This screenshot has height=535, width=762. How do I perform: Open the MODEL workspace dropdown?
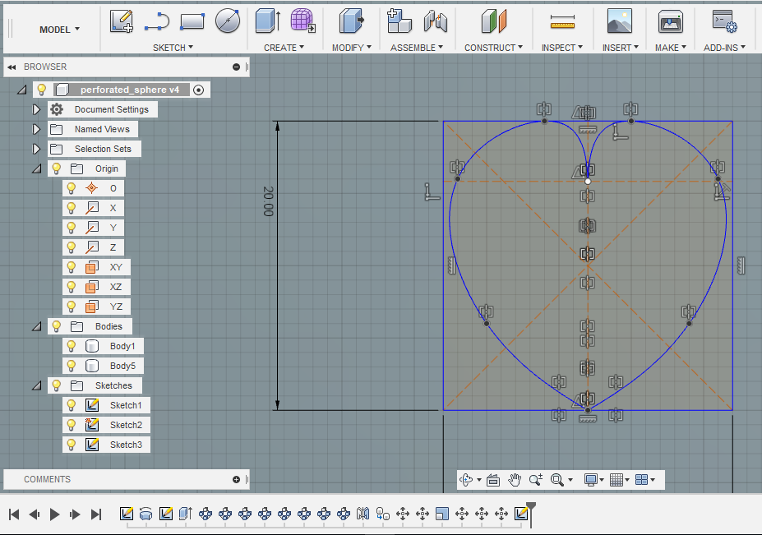coord(60,30)
